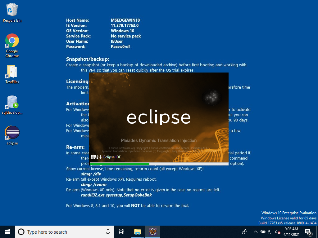Open the TestFiles folder shortcut
Viewport: 318px width, 238px height.
tap(12, 74)
